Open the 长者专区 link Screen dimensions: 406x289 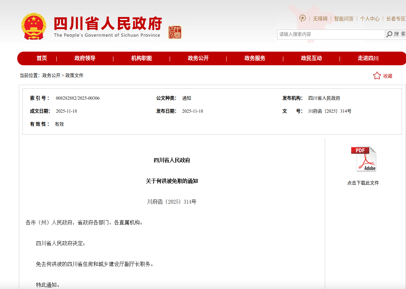[396, 19]
